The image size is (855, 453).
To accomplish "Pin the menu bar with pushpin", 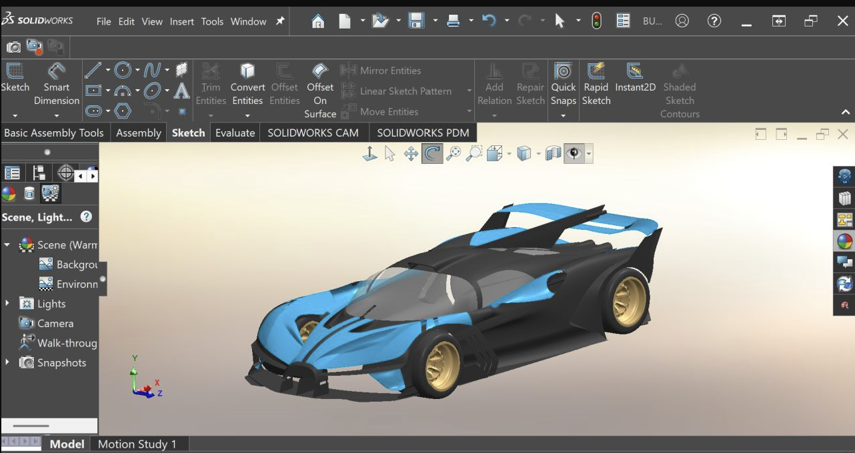I will (x=280, y=21).
